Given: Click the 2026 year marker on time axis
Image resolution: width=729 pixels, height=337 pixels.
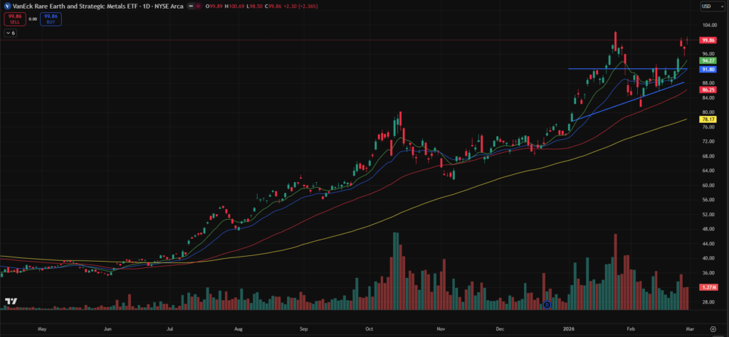Looking at the screenshot, I should [x=569, y=330].
